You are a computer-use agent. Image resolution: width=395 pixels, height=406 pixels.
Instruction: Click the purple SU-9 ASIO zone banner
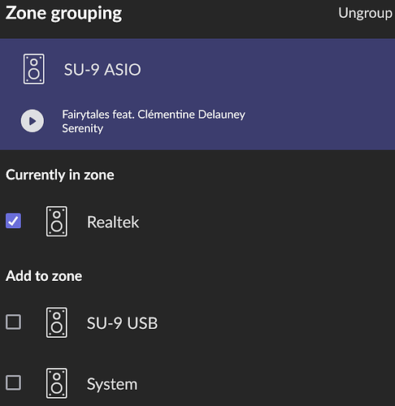[197, 94]
